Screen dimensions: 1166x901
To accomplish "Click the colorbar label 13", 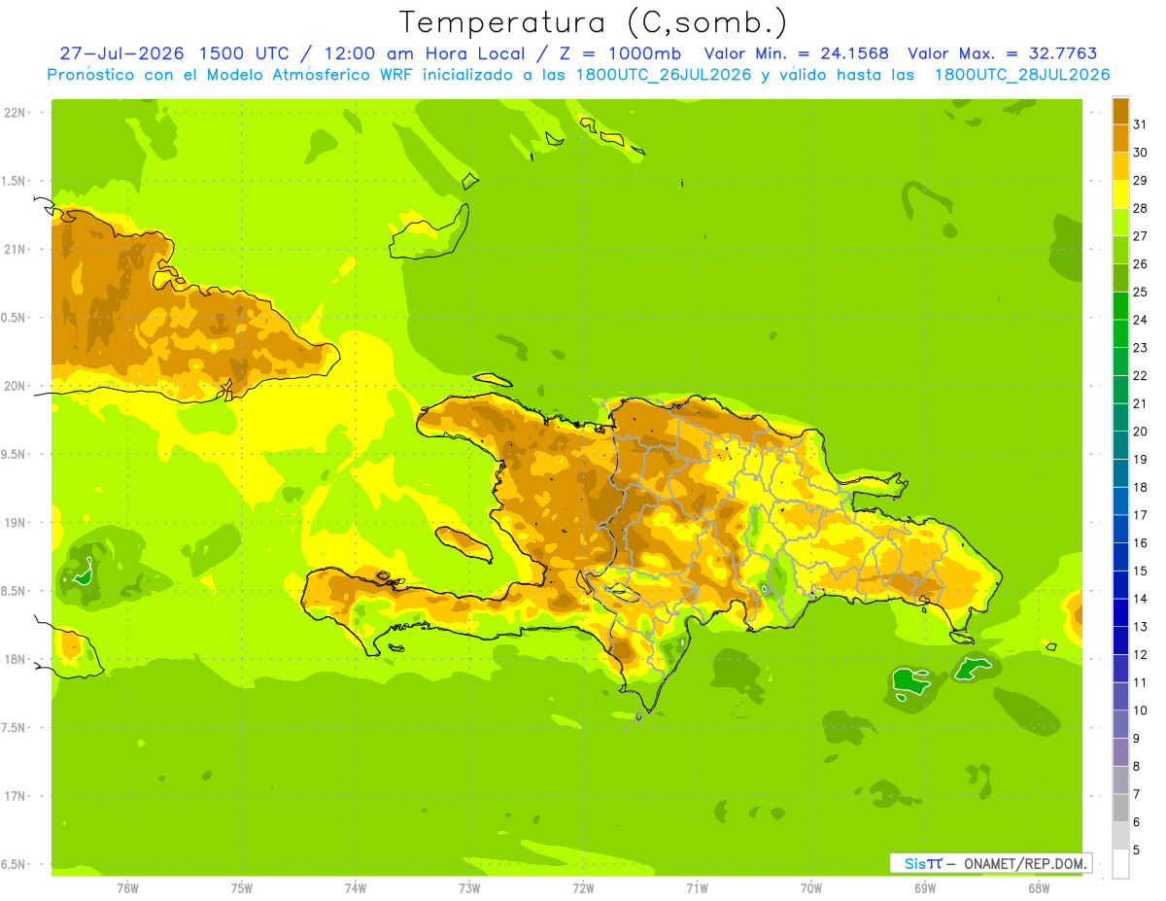I will click(1140, 627).
